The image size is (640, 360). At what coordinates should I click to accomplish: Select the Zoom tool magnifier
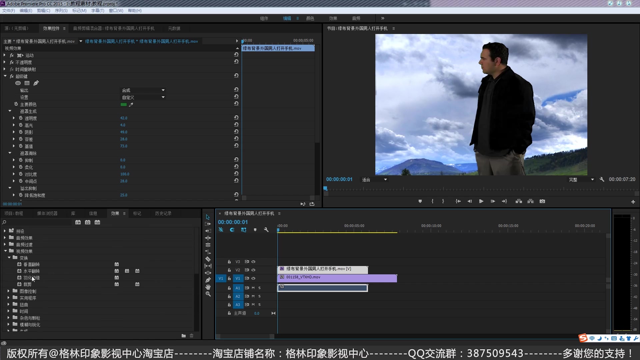coord(208,294)
